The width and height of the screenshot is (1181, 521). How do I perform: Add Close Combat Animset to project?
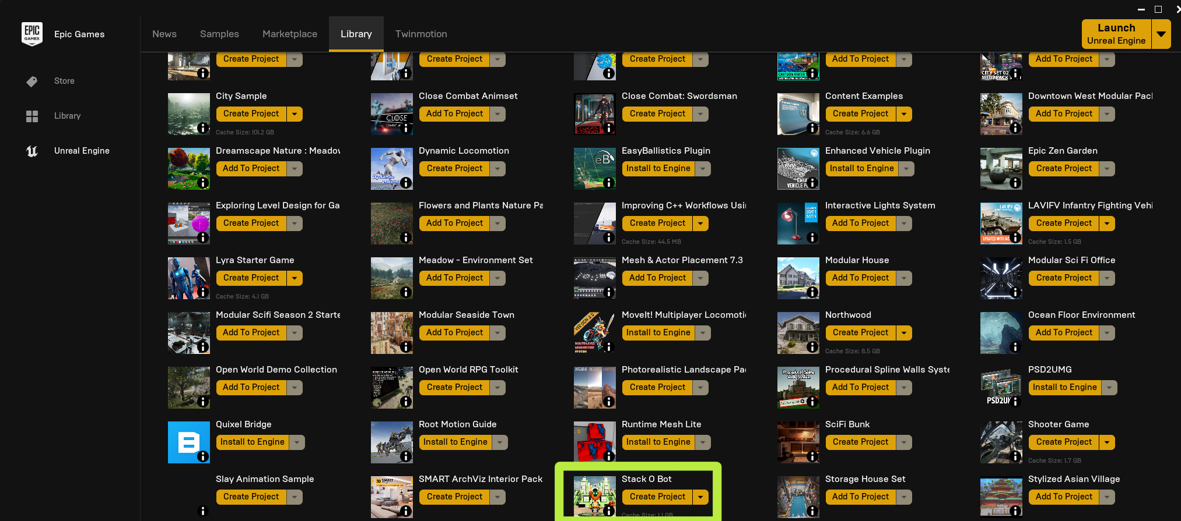(x=454, y=114)
